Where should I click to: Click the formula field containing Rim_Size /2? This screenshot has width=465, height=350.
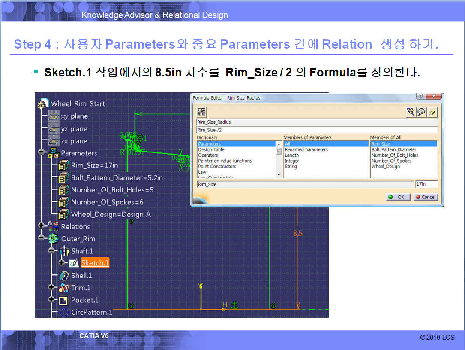point(316,130)
